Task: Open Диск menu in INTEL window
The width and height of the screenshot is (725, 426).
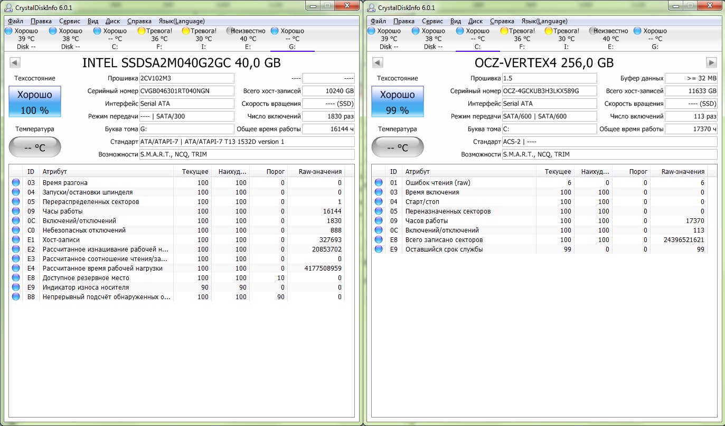Action: coord(113,21)
